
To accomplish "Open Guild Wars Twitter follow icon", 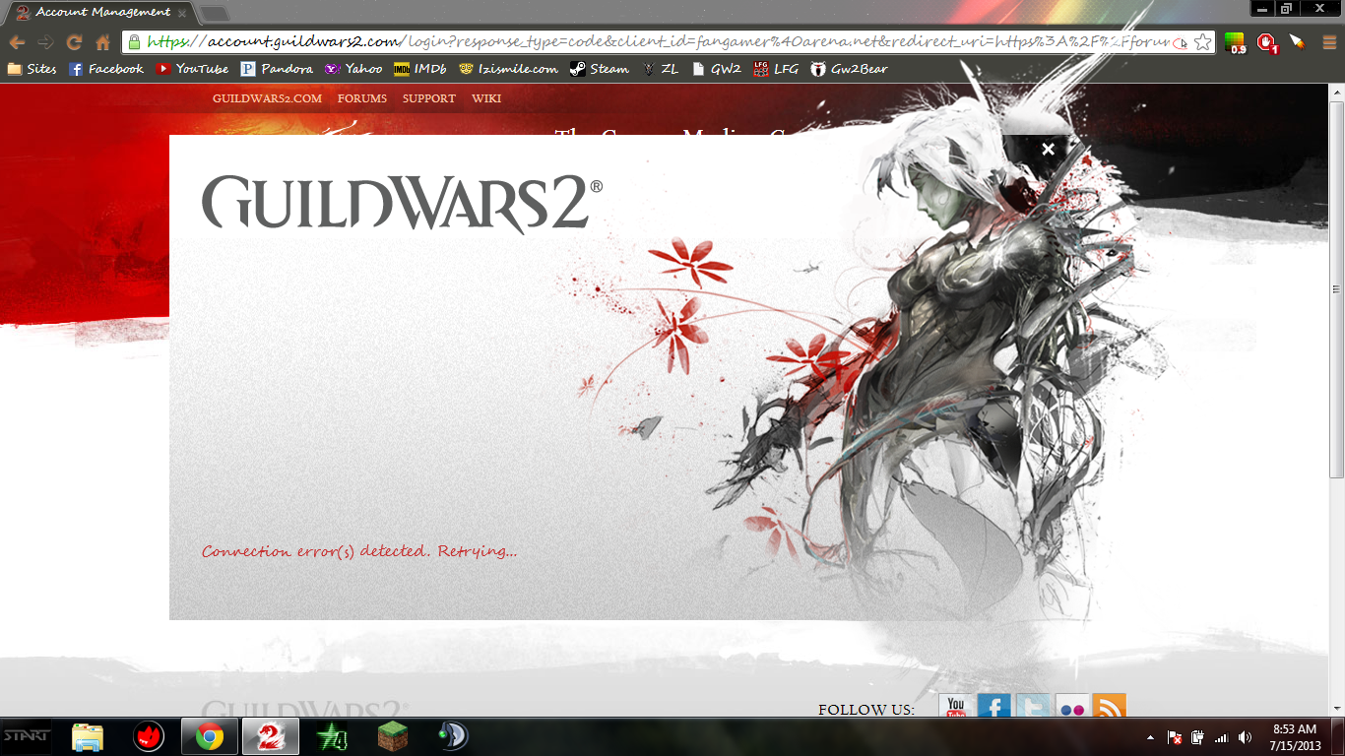I will point(1032,707).
